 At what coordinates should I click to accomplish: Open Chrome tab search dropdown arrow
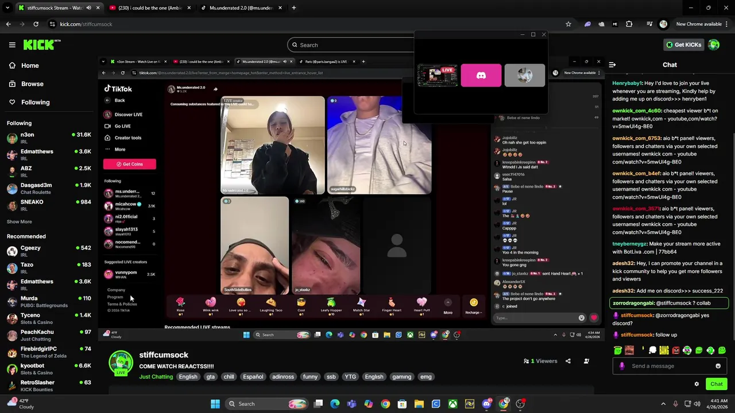pyautogui.click(x=7, y=8)
